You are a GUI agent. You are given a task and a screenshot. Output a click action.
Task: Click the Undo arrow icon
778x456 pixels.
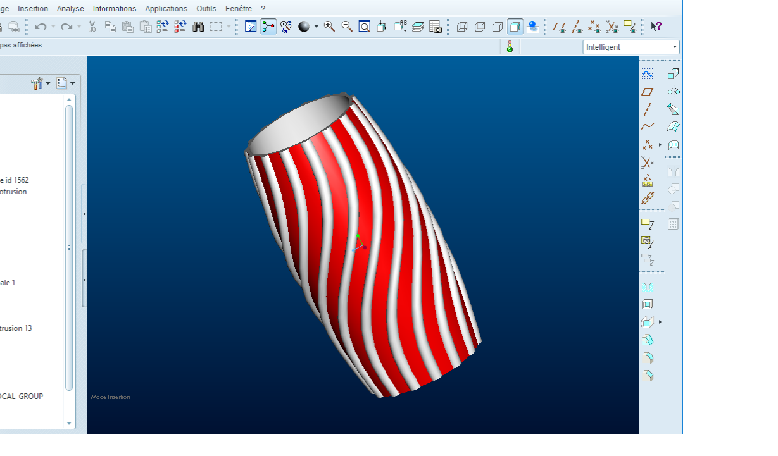pyautogui.click(x=41, y=27)
